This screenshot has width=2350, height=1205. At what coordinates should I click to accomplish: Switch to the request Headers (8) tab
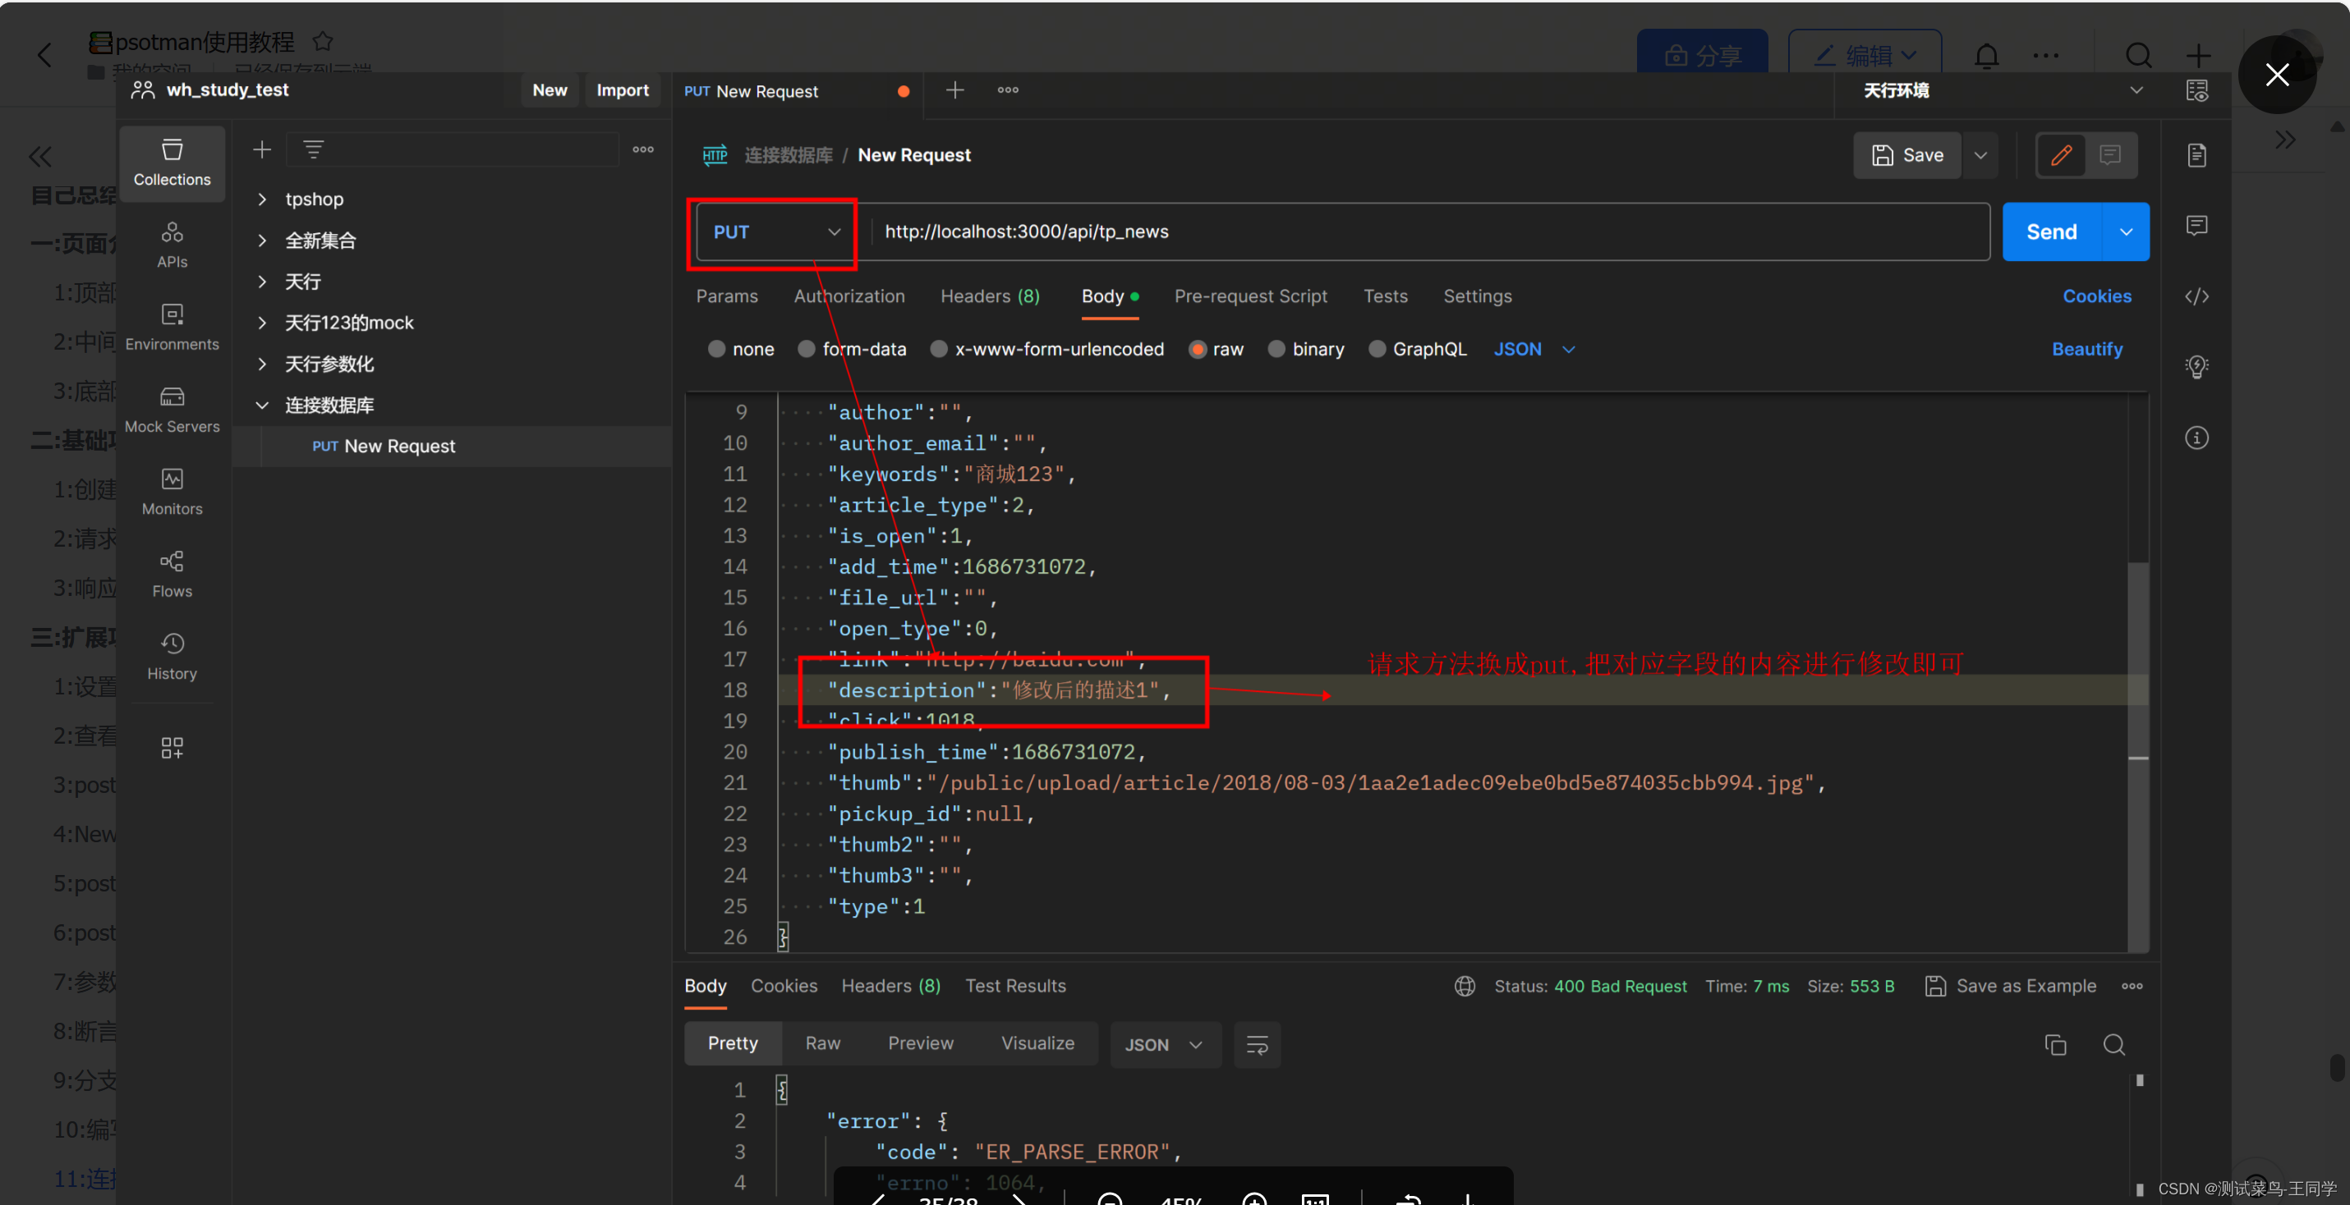tap(990, 296)
